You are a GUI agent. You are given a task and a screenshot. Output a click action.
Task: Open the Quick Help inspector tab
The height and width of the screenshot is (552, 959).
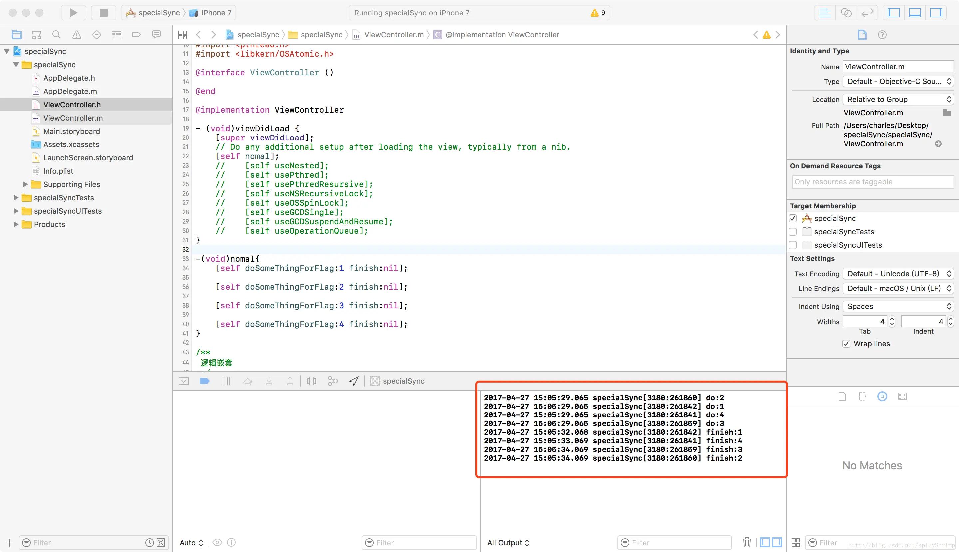click(882, 35)
